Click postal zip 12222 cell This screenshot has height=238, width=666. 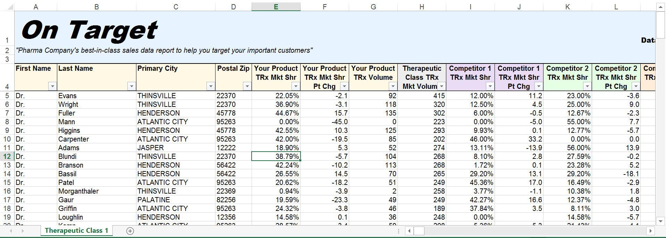[233, 148]
